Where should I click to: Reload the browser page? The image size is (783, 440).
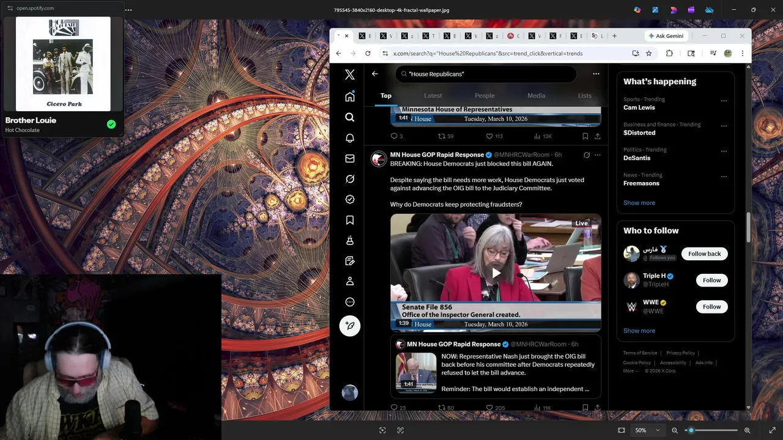(x=368, y=53)
